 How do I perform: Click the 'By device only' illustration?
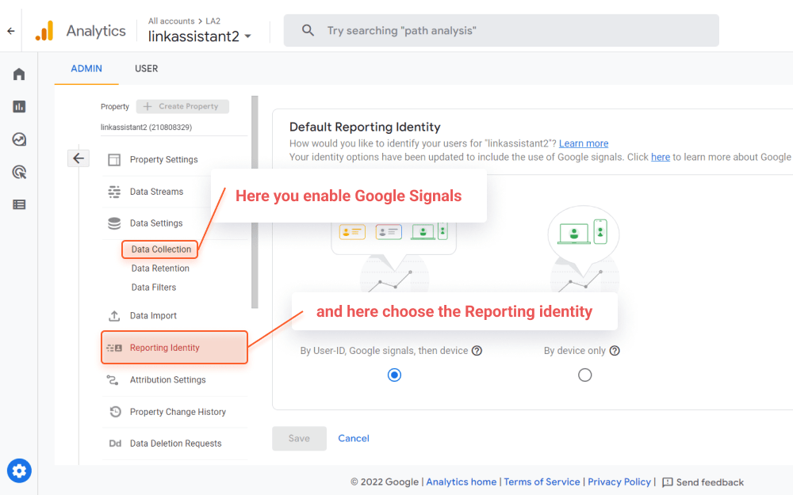click(x=584, y=249)
